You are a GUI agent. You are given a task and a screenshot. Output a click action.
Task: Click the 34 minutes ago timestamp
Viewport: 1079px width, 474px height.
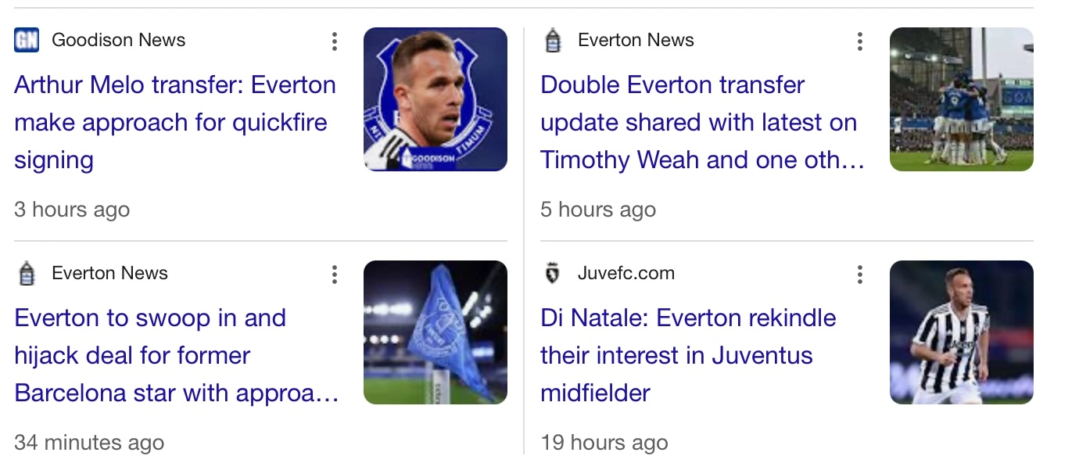pos(89,443)
